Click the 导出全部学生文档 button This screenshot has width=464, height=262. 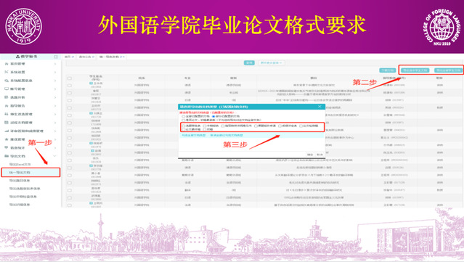tap(449, 70)
